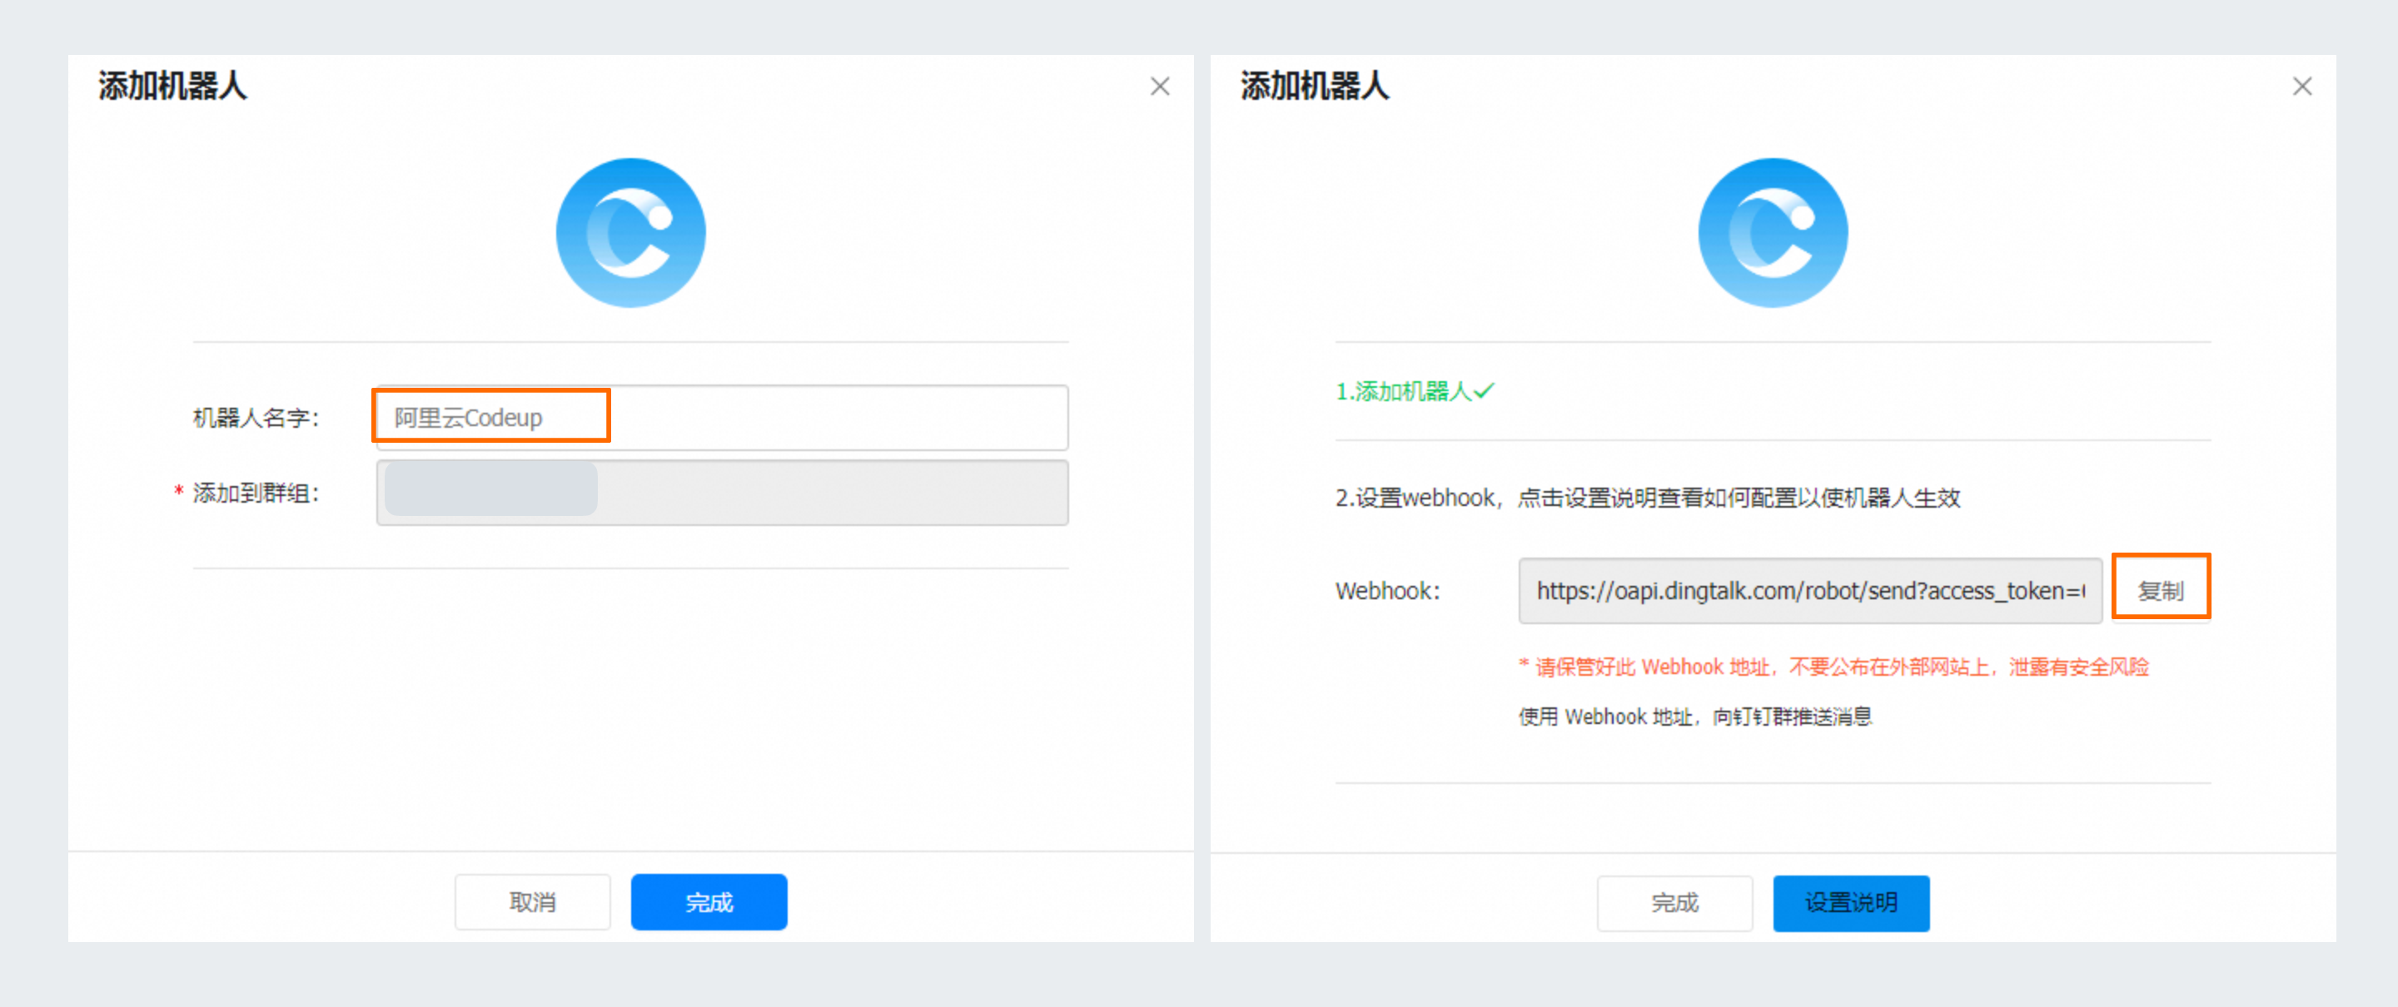Click the 添加到群组 label
The height and width of the screenshot is (1007, 2398).
pos(256,493)
